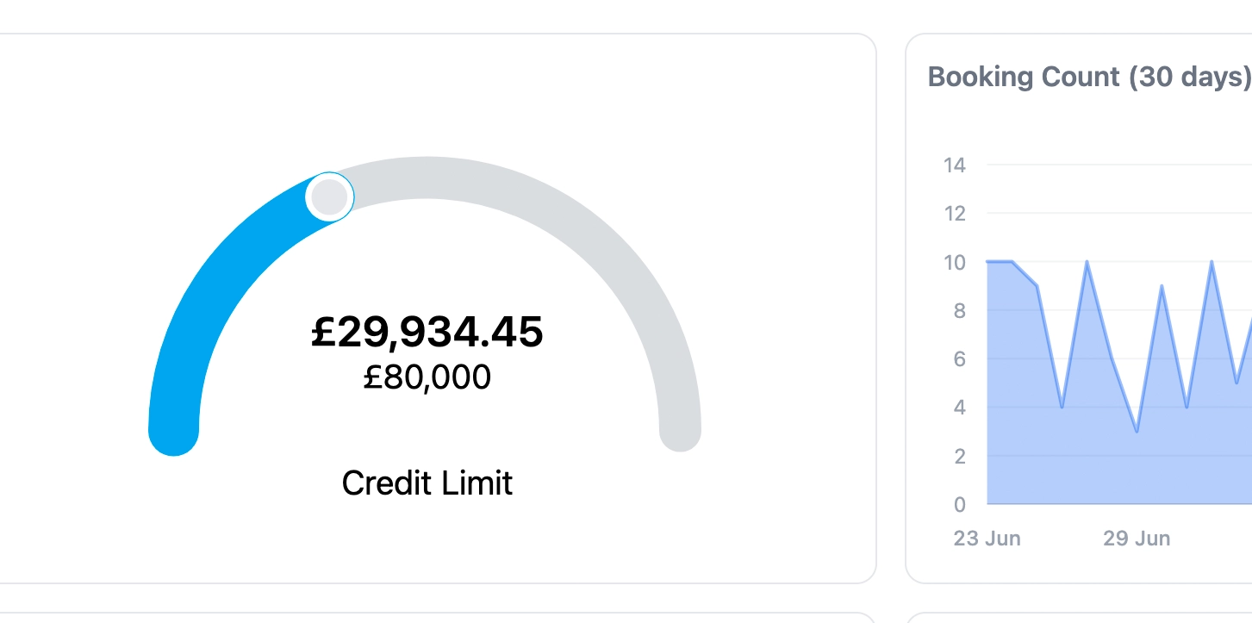Click the 0 value on the chart's y-axis
1252x623 pixels.
point(959,504)
